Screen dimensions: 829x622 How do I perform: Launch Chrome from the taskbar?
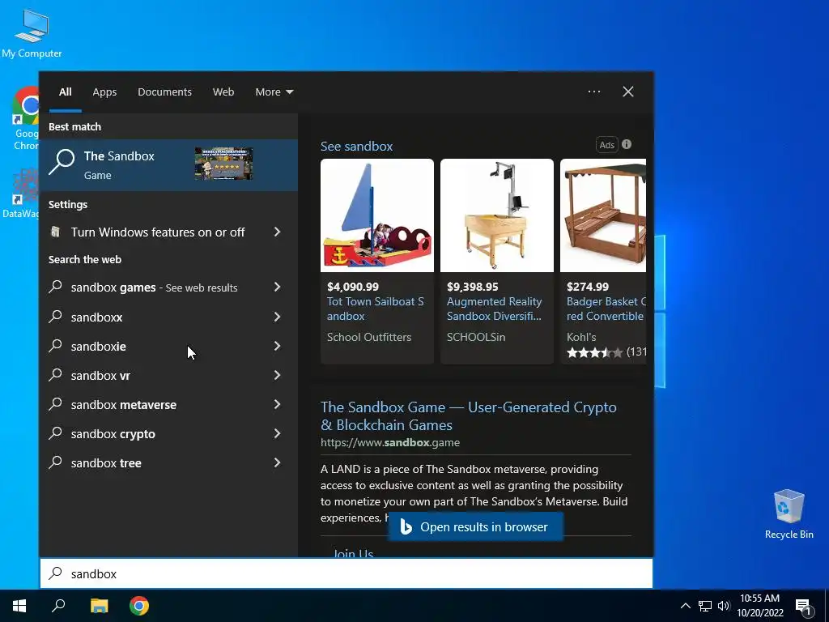(x=139, y=606)
